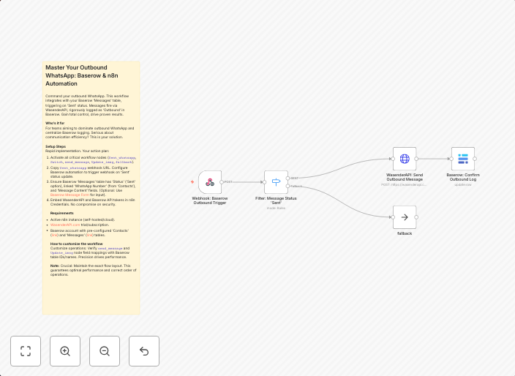Viewport: 515px width, 376px height.
Task: Click the sticky note title 'Master Your Outbound WhatsApp'
Action: [x=82, y=75]
